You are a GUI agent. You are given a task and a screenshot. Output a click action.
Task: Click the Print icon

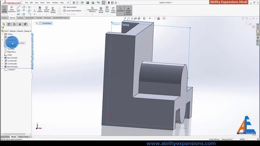coord(93,3)
